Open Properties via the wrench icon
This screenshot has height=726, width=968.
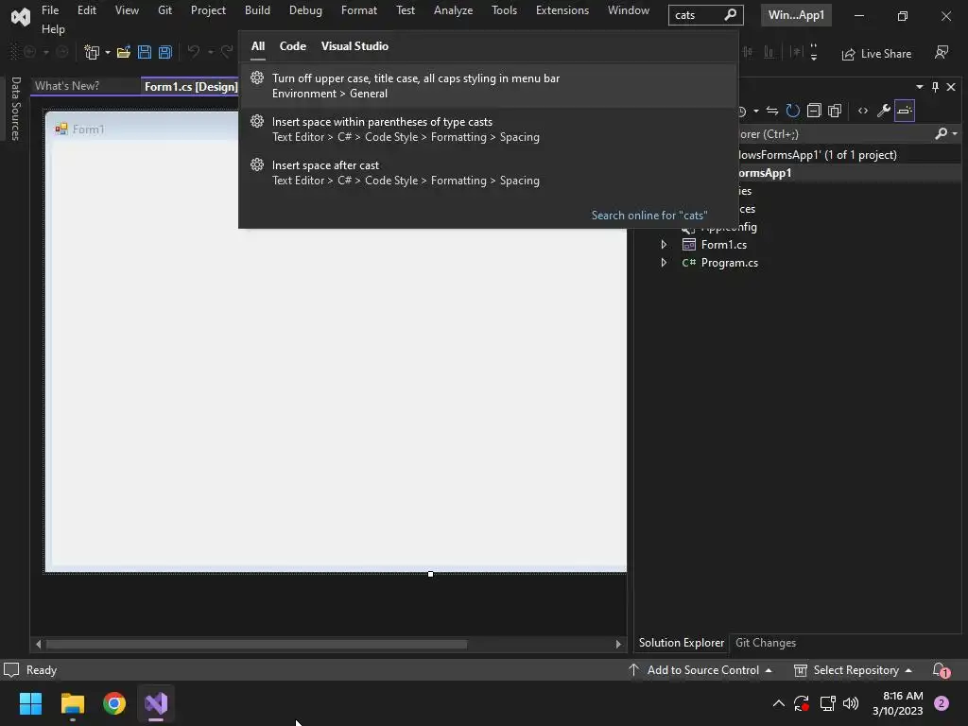pyautogui.click(x=884, y=111)
